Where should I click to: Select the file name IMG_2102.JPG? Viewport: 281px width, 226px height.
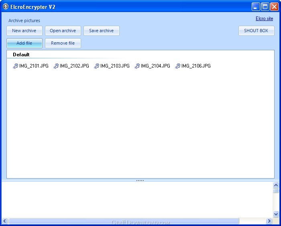pos(74,66)
